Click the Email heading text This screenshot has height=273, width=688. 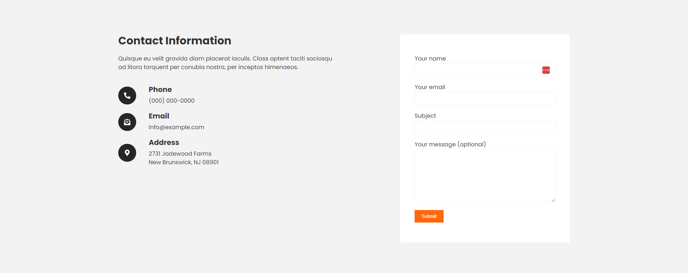point(159,116)
